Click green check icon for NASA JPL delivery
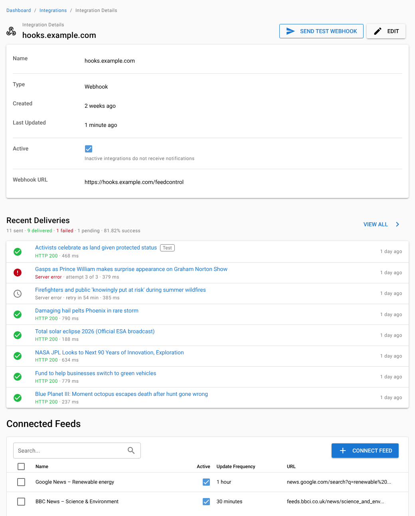Screen dimensions: 415x516 coord(18,356)
